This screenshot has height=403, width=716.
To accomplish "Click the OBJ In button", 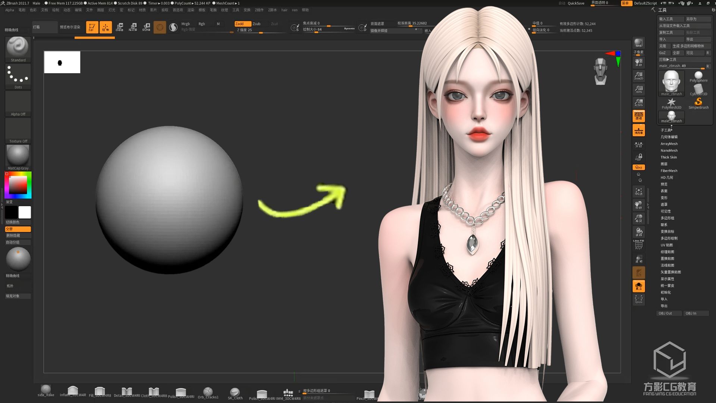I will click(x=696, y=313).
